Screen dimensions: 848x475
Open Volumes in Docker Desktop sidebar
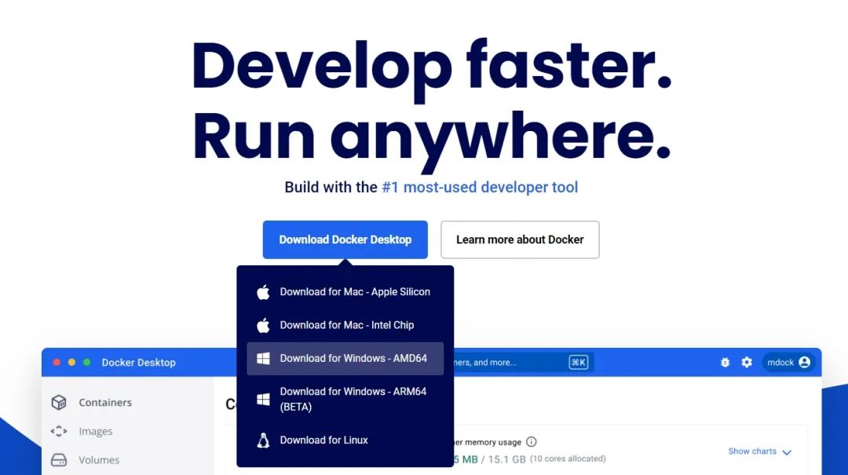[x=99, y=460]
